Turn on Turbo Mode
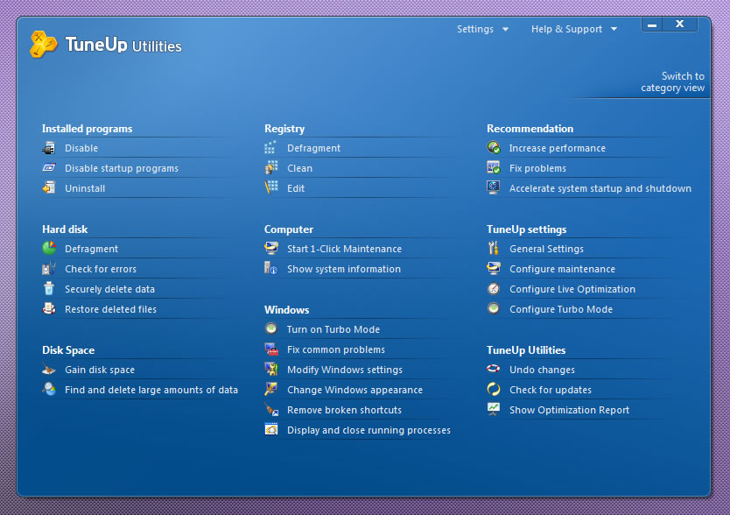730x515 pixels. [333, 329]
